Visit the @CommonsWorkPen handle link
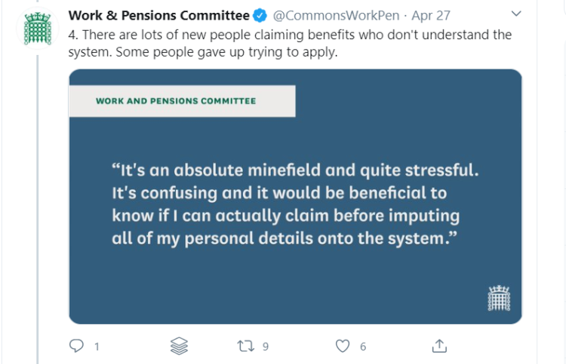 [x=336, y=16]
